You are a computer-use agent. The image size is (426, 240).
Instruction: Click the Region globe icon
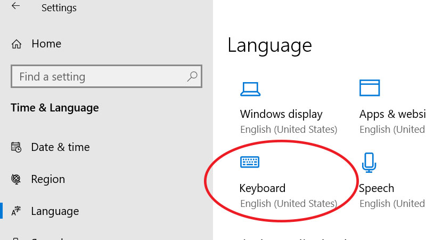(x=17, y=179)
